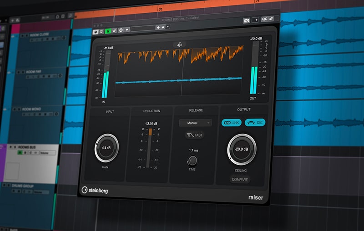
Task: Click the round edit-channel button on the ROOM CLOSE track
Action: (x=64, y=38)
